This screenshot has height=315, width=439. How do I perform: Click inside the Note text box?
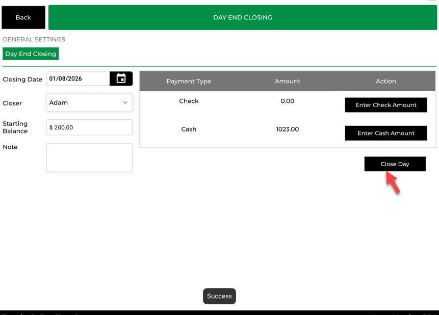(89, 157)
